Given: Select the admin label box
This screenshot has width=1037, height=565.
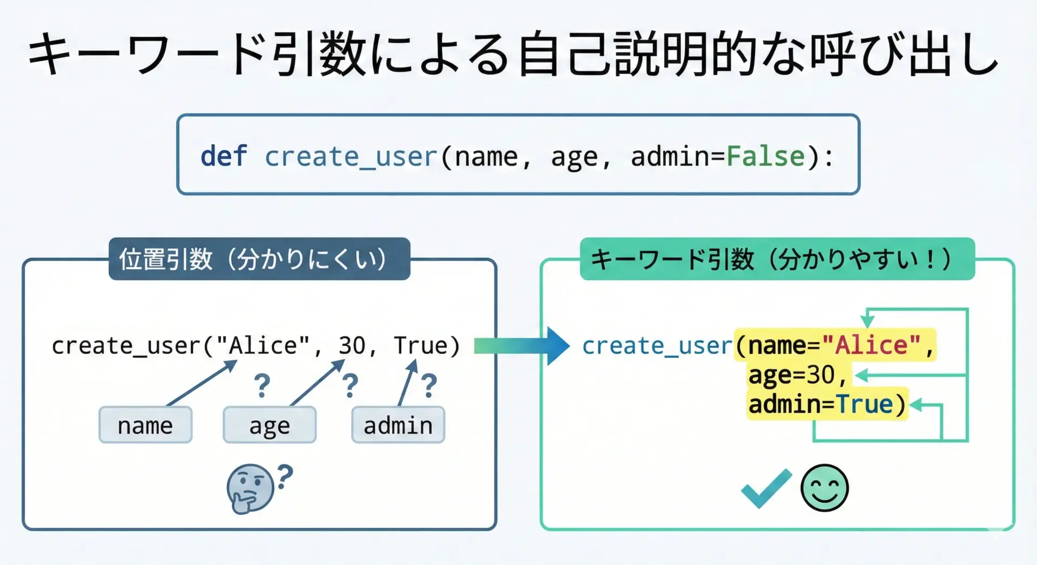Looking at the screenshot, I should point(398,425).
